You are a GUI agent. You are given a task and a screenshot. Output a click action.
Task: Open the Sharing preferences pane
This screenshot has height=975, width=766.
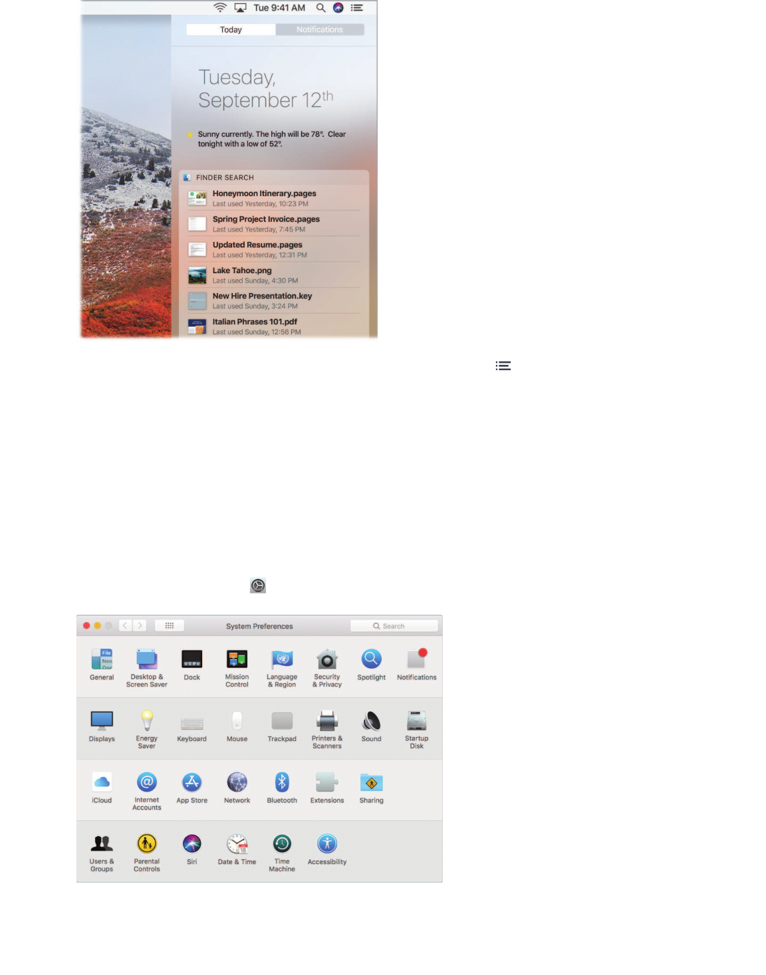(x=372, y=788)
